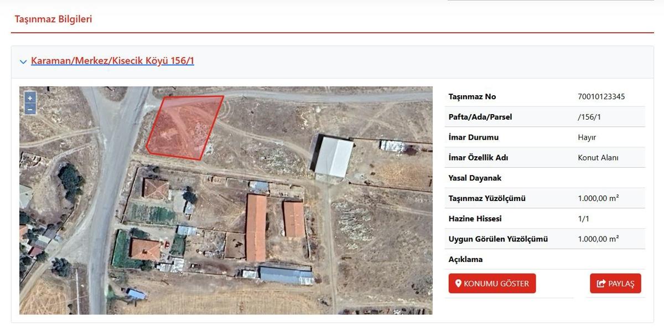Show location via KONUMU GÖSTER button
Screen dimensions: 664x329
[x=492, y=284]
